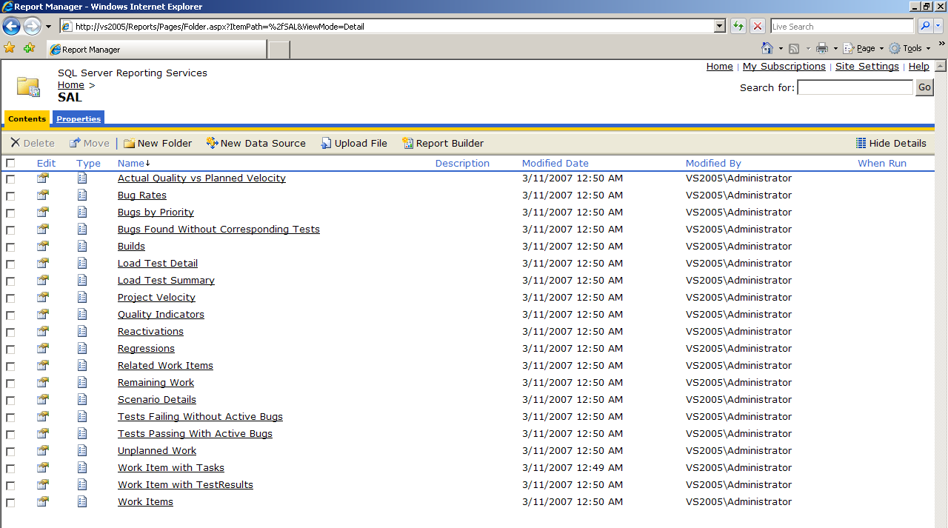
Task: Open Favorites Center star icon
Action: (10, 48)
